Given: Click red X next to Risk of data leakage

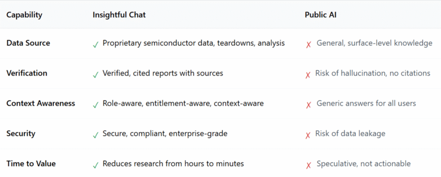Looking at the screenshot, I should [308, 135].
